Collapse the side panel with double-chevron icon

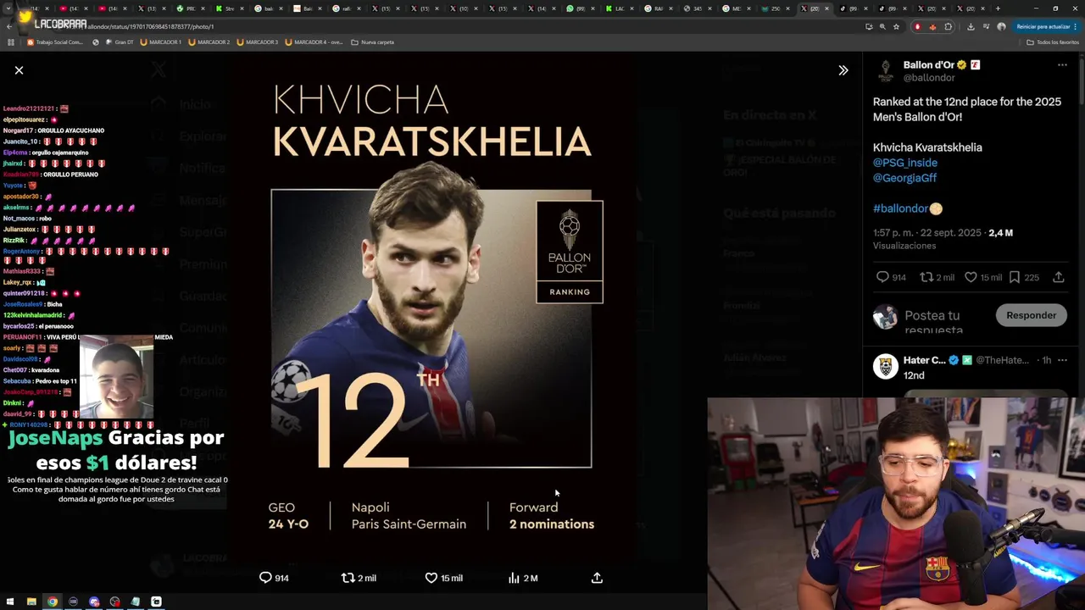(843, 70)
